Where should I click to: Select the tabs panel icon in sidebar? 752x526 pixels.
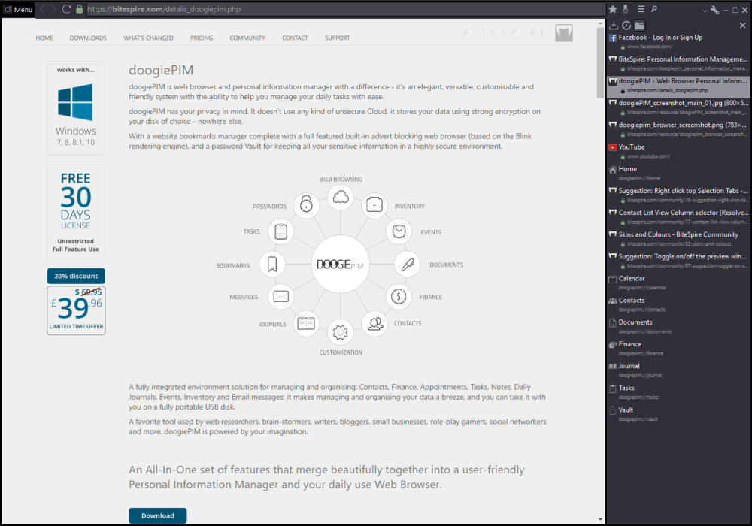639,26
